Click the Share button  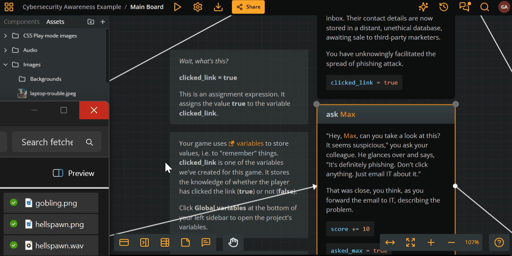pyautogui.click(x=248, y=7)
